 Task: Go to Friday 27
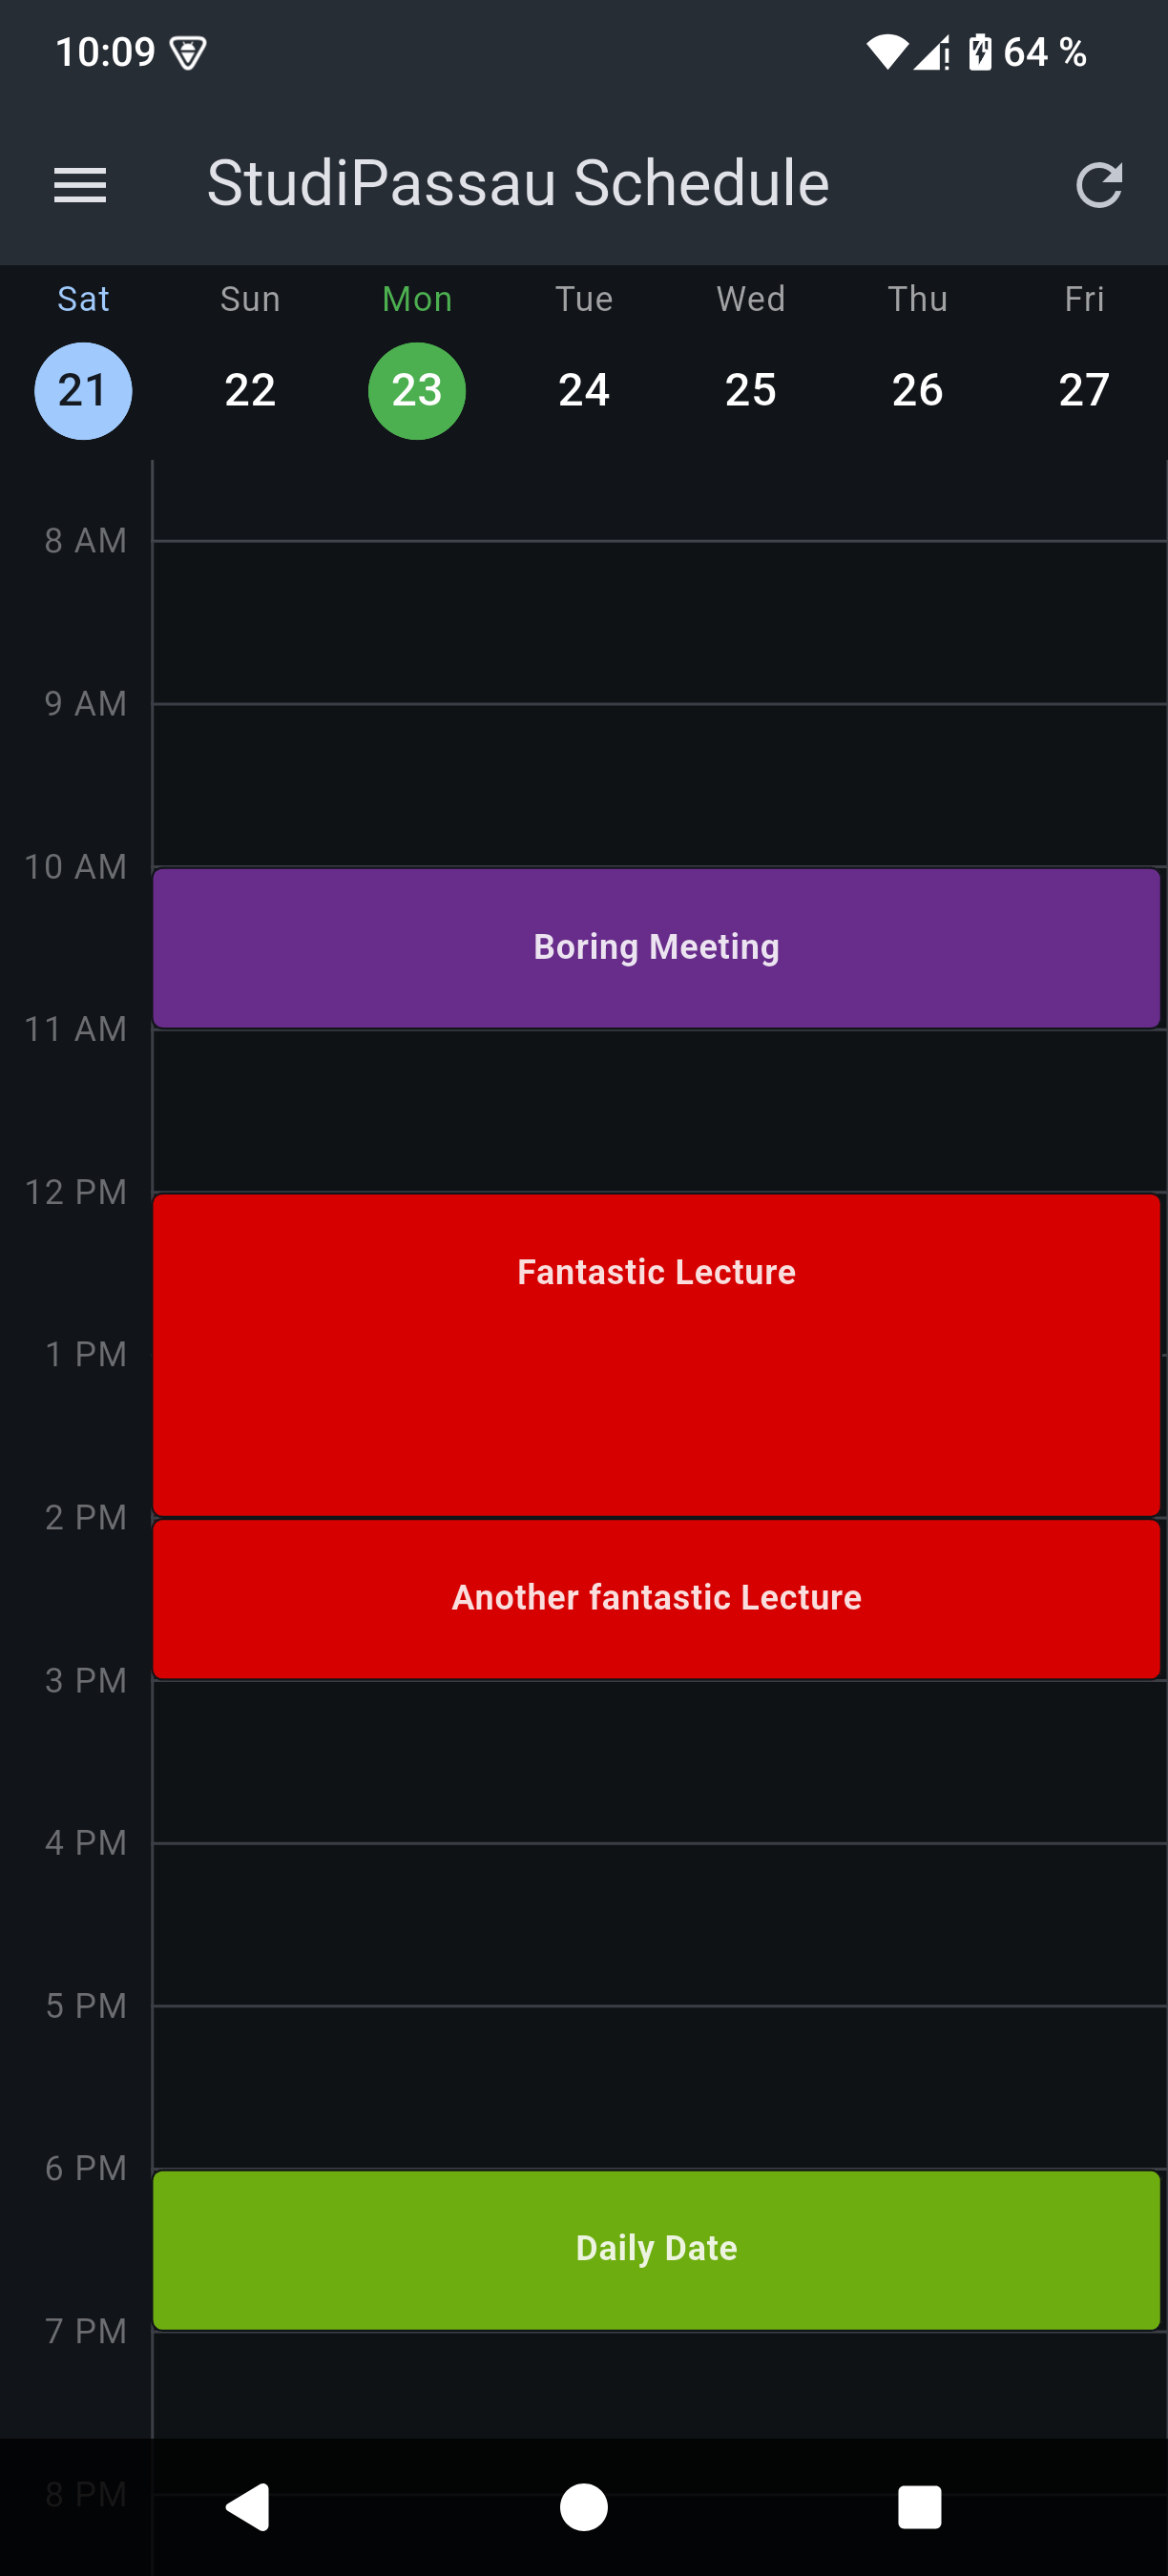click(x=1084, y=390)
